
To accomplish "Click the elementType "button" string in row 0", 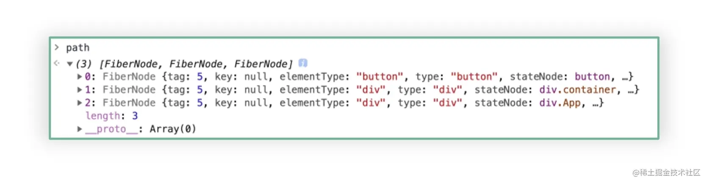I will tap(380, 77).
